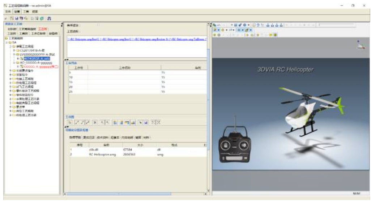This screenshot has height=201, width=375.
Task: Switch to the 技术资料 tab in lower panel
Action: tap(103, 137)
